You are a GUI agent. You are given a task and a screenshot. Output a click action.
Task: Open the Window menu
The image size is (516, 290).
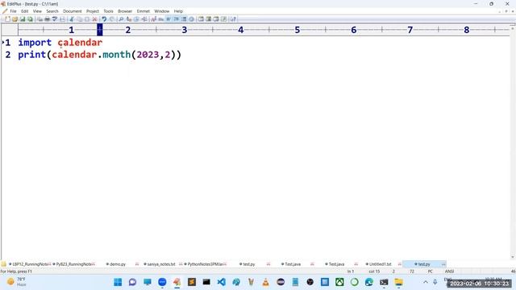point(161,11)
